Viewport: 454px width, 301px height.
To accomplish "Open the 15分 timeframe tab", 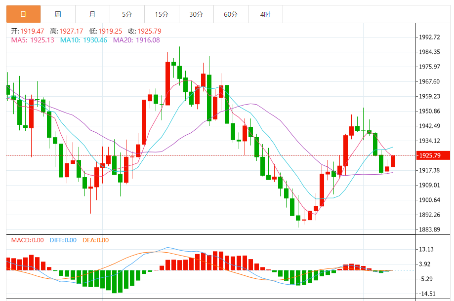I will (x=162, y=14).
